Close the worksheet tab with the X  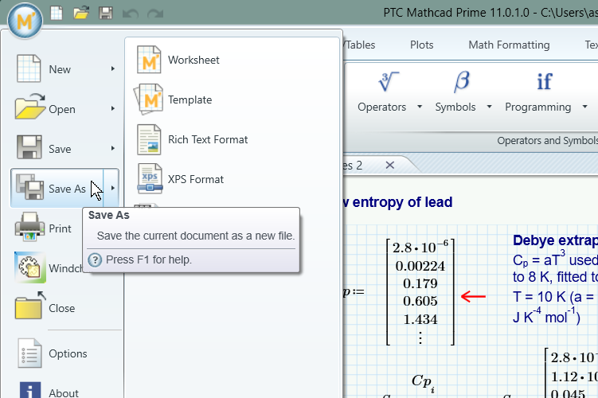[389, 165]
